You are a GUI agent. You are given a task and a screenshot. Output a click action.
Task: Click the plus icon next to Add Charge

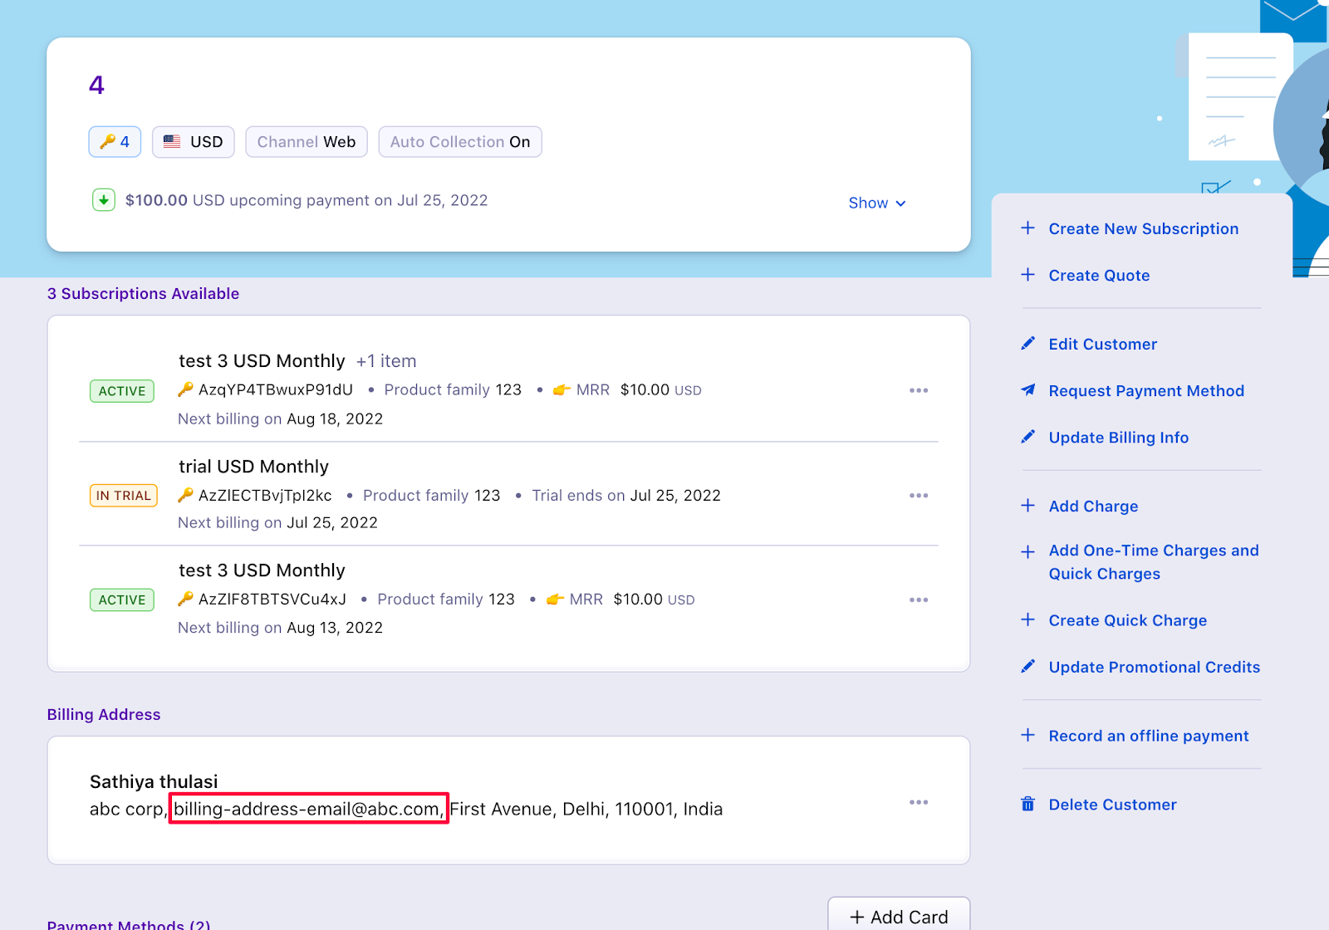point(1027,505)
